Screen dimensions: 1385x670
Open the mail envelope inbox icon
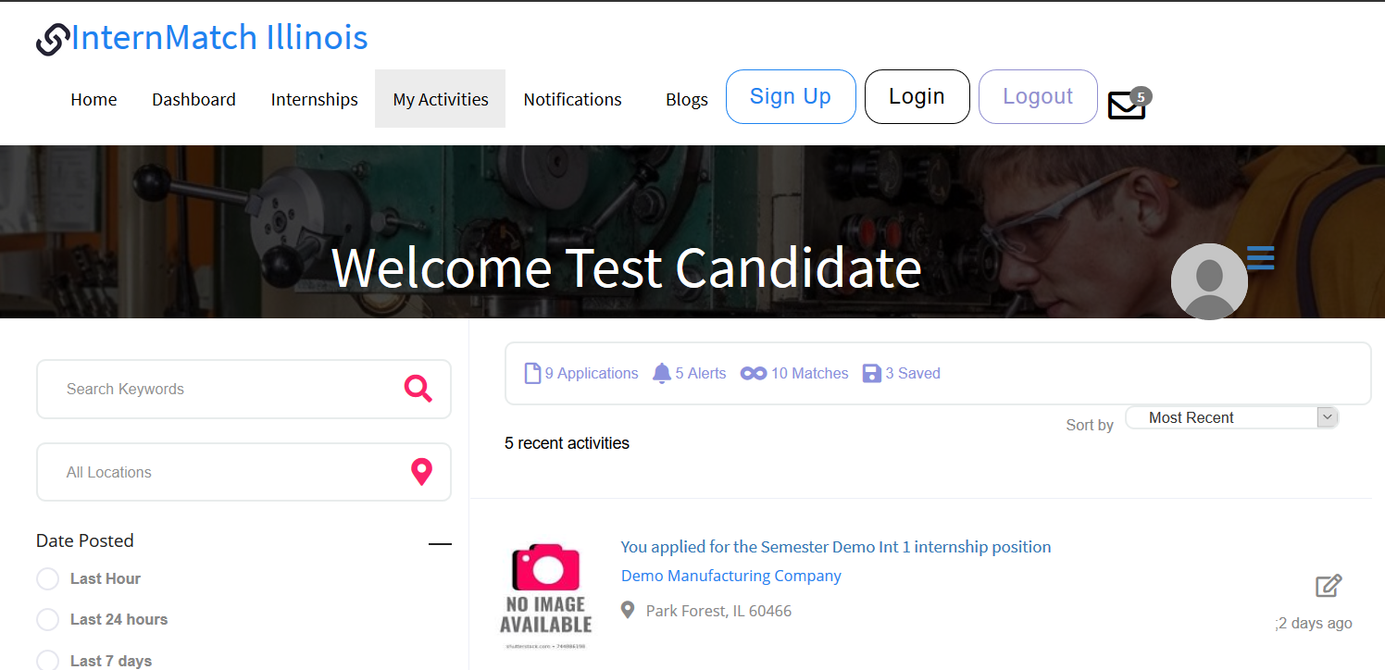pos(1127,105)
